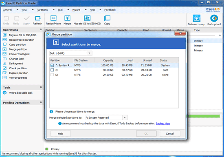Open WinPE bootable disk tool

tap(21, 93)
